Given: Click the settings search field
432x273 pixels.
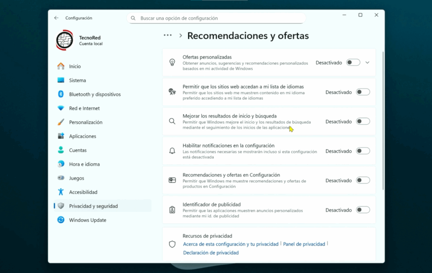Looking at the screenshot, I should click(216, 18).
